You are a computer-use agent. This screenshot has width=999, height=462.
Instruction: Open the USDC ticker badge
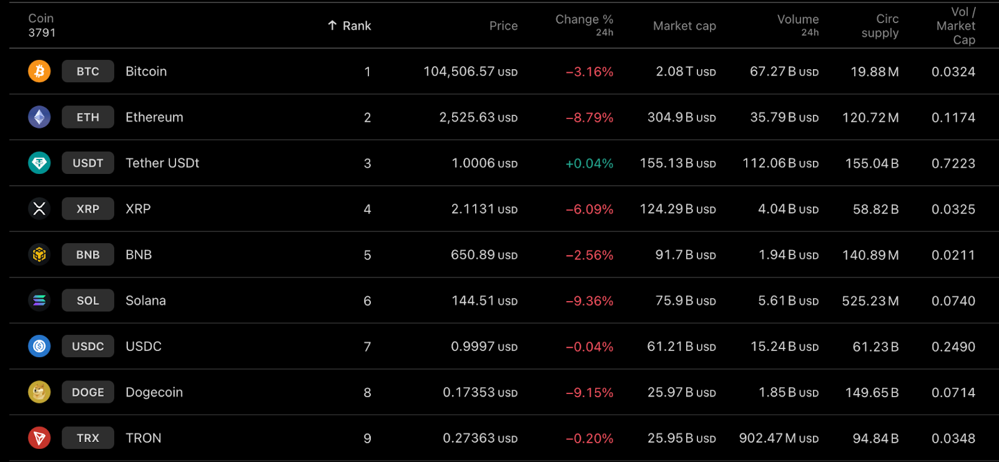pyautogui.click(x=88, y=346)
